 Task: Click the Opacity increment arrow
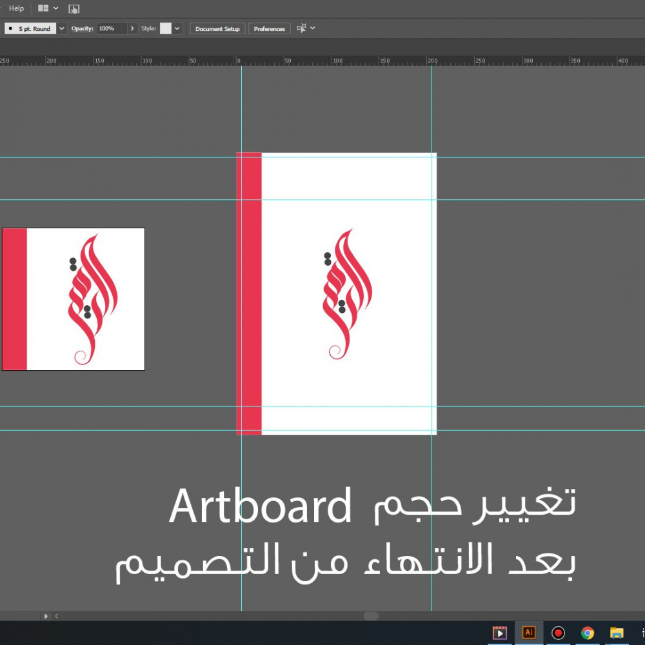tap(132, 28)
